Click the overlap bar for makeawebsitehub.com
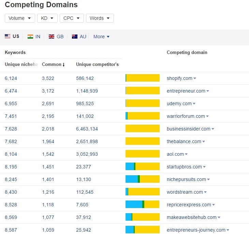Screen dimensions: 249x234 (x=143, y=217)
